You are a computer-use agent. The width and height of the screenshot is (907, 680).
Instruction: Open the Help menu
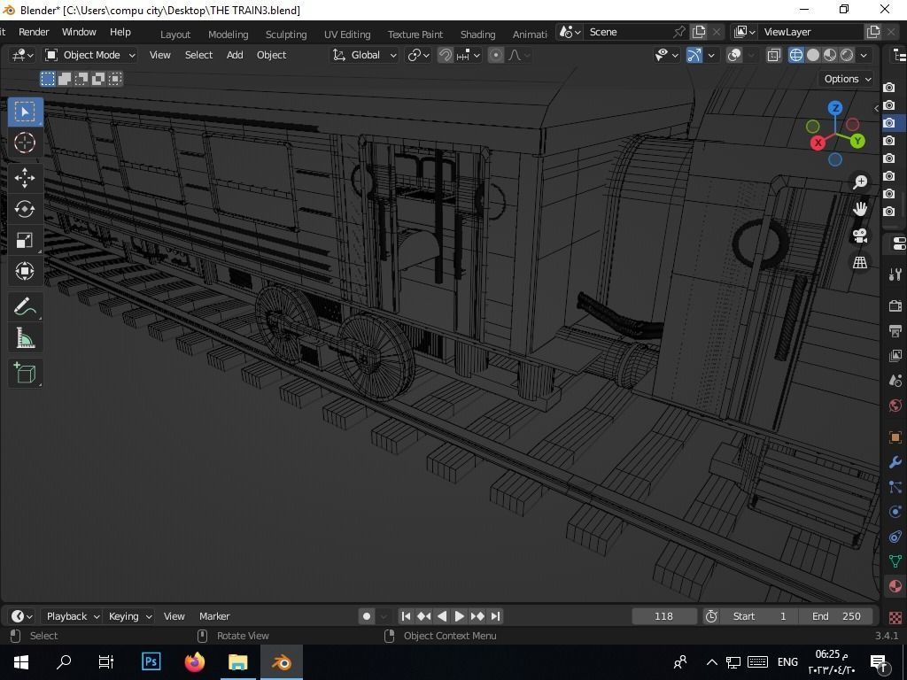coord(120,32)
